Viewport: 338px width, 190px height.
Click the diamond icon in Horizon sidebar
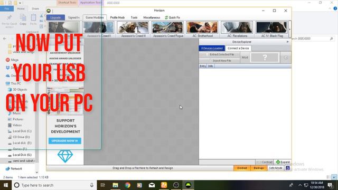click(x=65, y=156)
